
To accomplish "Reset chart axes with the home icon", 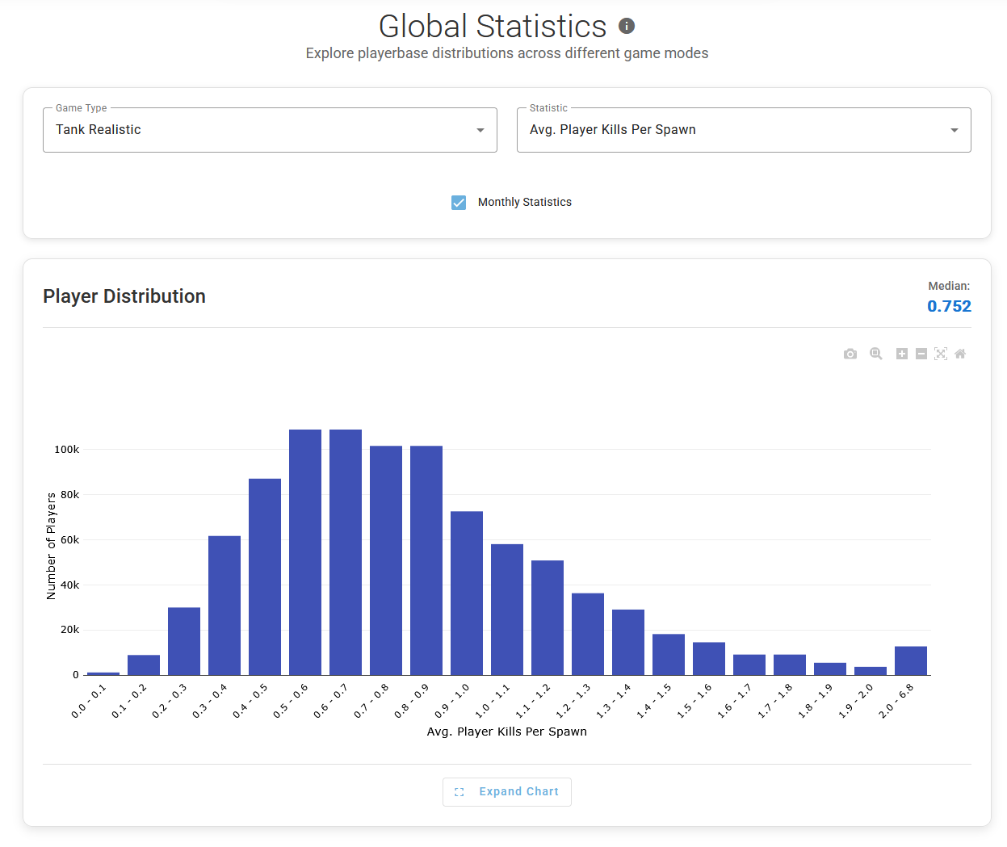I will (x=960, y=354).
